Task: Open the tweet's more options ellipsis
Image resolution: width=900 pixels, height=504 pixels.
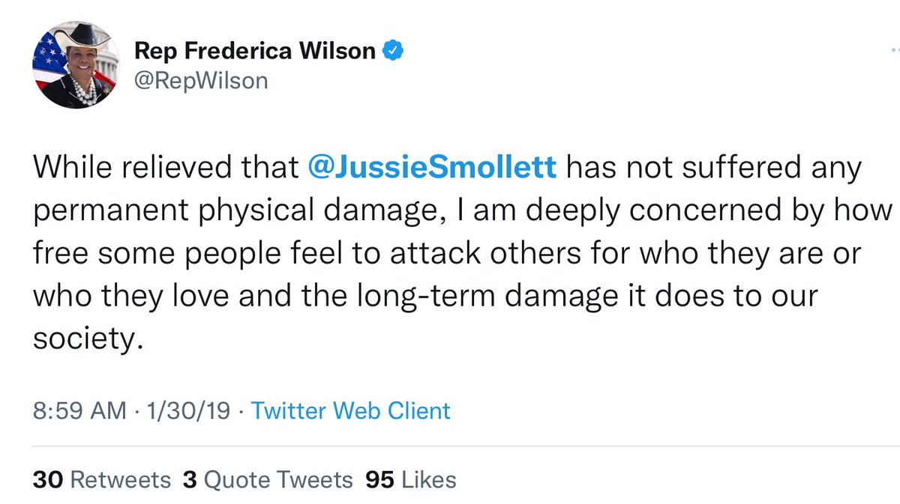Action: (894, 52)
